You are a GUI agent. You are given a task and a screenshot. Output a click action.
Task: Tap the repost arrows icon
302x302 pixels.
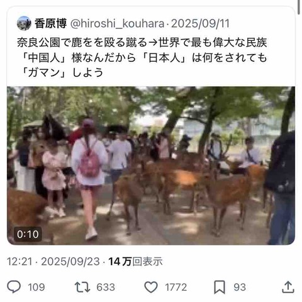point(82,287)
